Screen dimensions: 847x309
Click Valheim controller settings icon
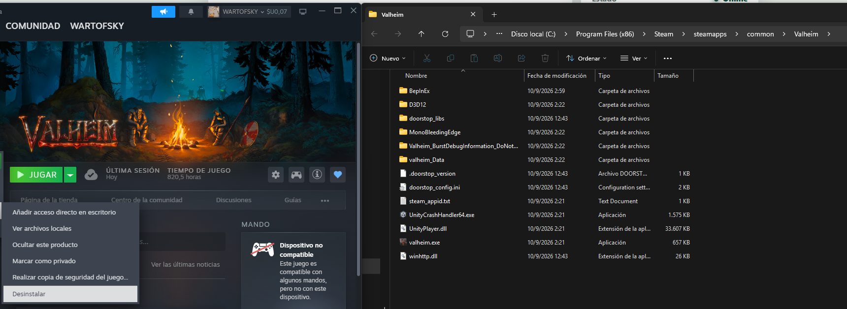point(296,175)
